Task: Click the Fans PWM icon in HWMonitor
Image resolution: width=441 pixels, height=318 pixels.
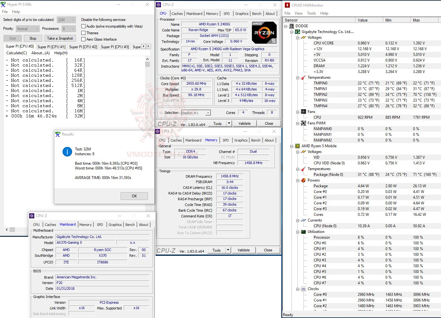Action: pyautogui.click(x=304, y=123)
